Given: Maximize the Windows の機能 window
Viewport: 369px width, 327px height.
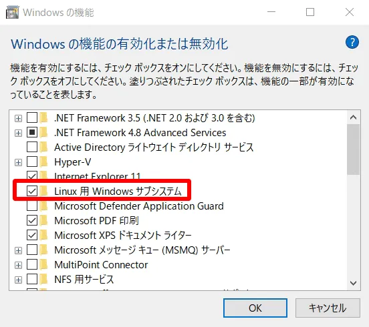Looking at the screenshot, I should [x=310, y=12].
